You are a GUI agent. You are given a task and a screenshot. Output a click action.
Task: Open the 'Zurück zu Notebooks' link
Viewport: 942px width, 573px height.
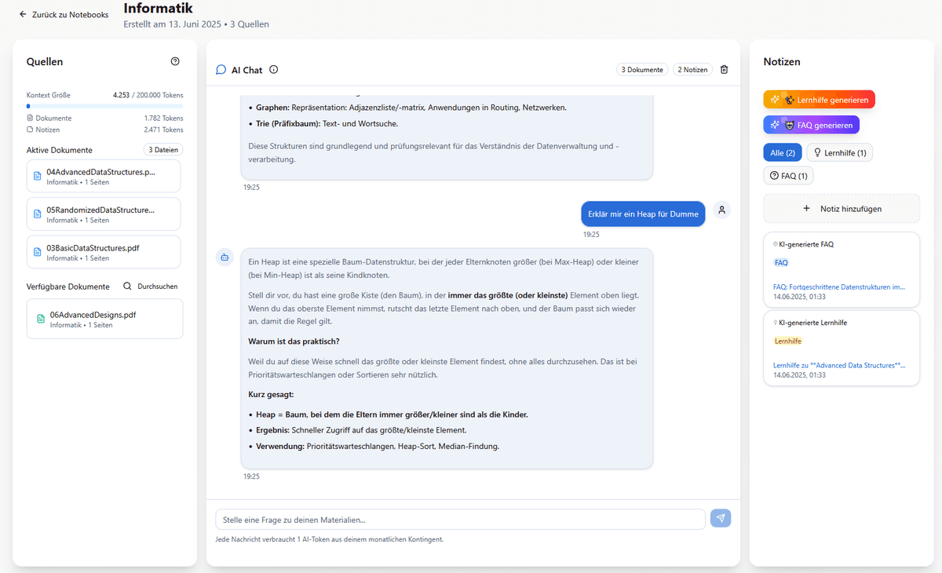tap(63, 14)
